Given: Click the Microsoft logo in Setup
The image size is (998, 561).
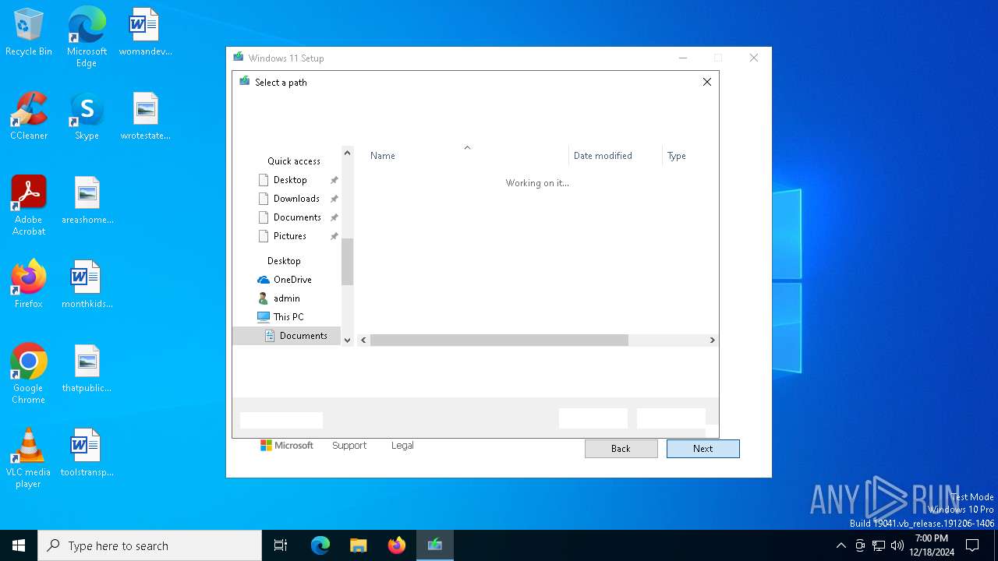Looking at the screenshot, I should tap(287, 446).
